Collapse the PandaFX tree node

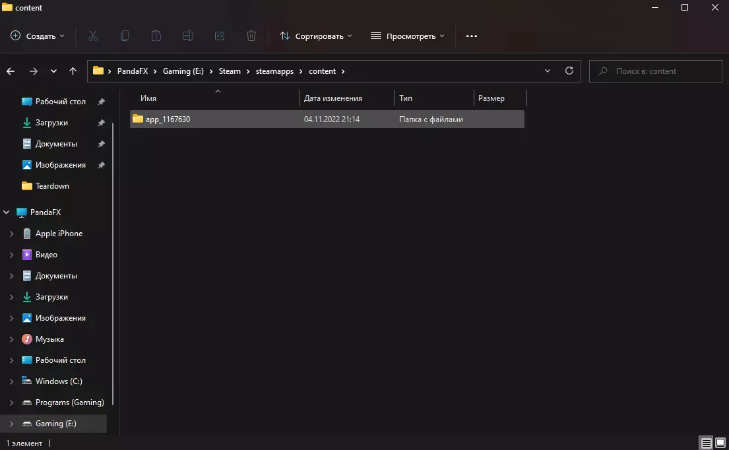[x=6, y=212]
